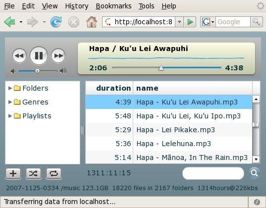266x208 pixels.
Task: Click the browser activity throbber icon
Action: (260, 6)
